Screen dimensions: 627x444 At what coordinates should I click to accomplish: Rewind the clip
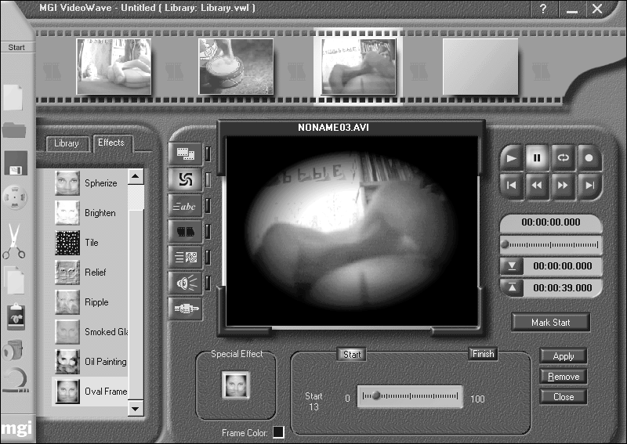click(537, 186)
